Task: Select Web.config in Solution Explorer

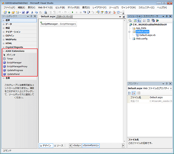Action: tap(142, 38)
